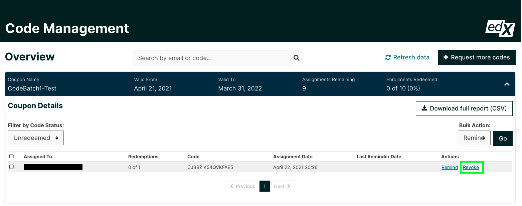Click the 'Assigned To' column header

click(38, 157)
